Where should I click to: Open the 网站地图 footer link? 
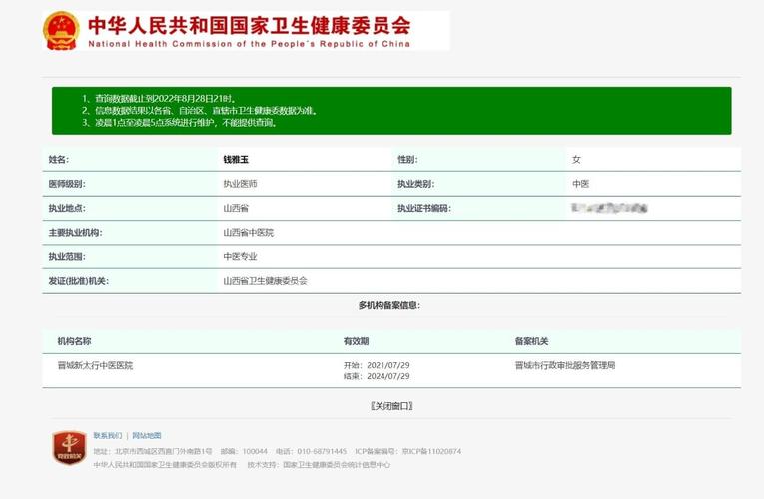(x=147, y=436)
